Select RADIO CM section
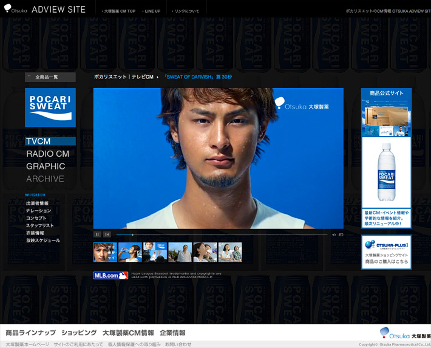This screenshot has width=431, height=348. point(47,154)
